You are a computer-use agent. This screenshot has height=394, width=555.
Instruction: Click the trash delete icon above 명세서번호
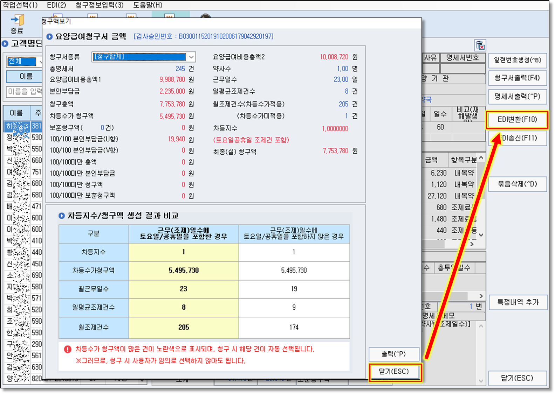point(480,45)
